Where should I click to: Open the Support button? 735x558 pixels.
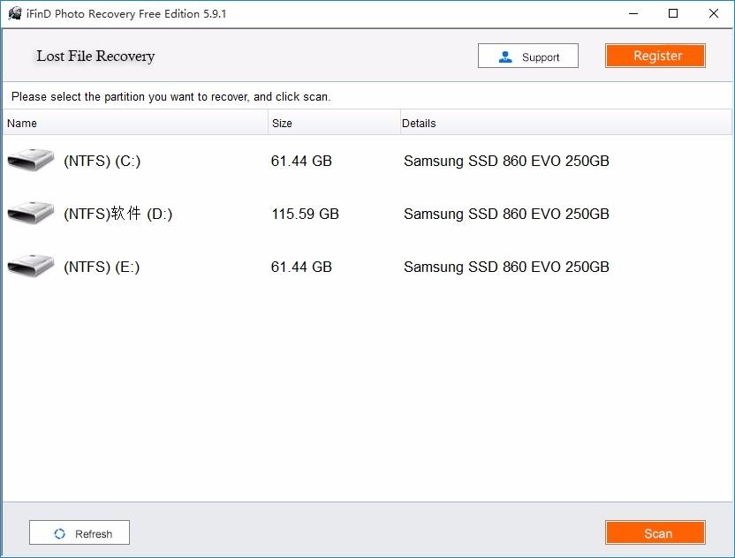pos(527,56)
